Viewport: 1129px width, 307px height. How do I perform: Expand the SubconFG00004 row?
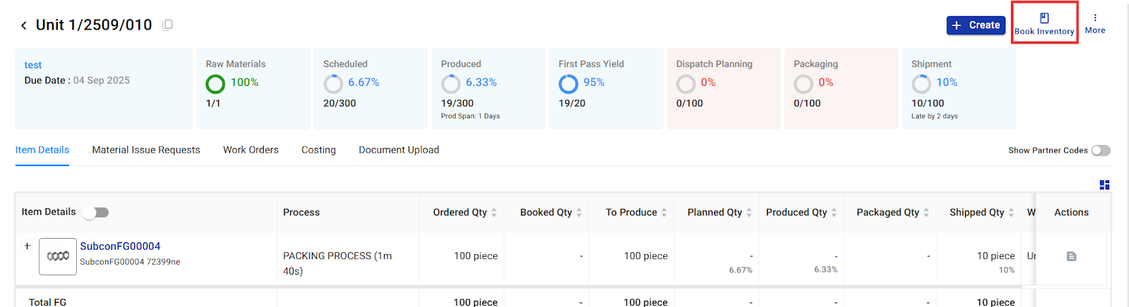pyautogui.click(x=27, y=246)
